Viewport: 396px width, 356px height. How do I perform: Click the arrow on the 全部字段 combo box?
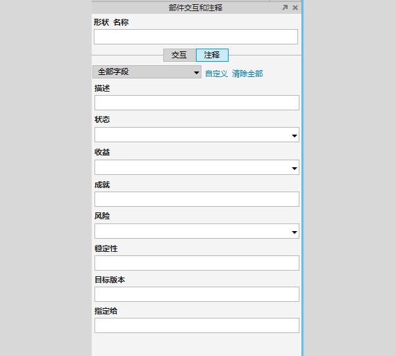[196, 73]
